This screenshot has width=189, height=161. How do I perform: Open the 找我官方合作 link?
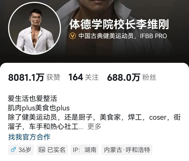tap(29, 137)
